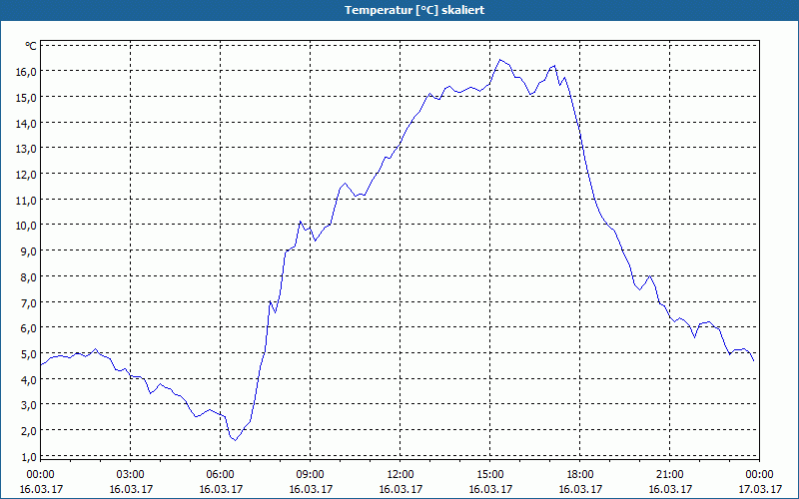The width and height of the screenshot is (799, 499).
Task: Pick the 15:00 time label
Action: coord(490,475)
